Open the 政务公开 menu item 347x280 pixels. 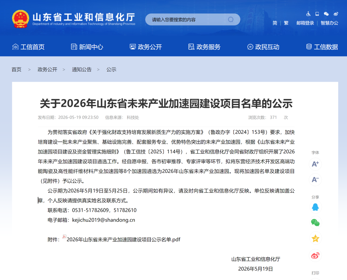click(150, 47)
